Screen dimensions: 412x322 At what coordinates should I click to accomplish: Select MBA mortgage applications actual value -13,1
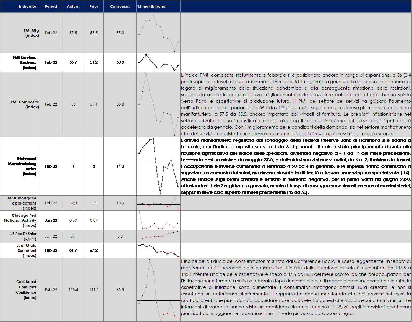coord(73,203)
